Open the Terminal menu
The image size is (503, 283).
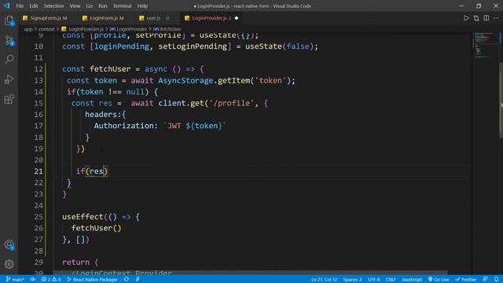[x=122, y=6]
